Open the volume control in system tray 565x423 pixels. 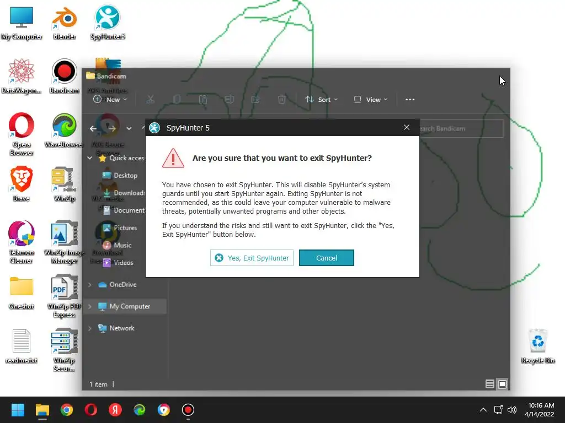[x=511, y=410]
